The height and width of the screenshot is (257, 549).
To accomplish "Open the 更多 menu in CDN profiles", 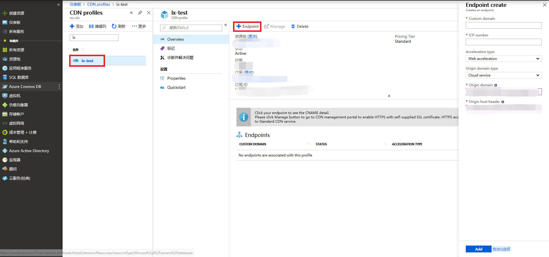I will (x=139, y=26).
